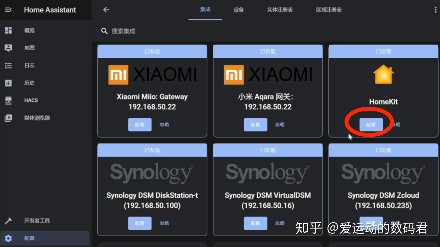Open the 媒体浏览器 media browser icon
The image size is (440, 247).
pyautogui.click(x=8, y=118)
